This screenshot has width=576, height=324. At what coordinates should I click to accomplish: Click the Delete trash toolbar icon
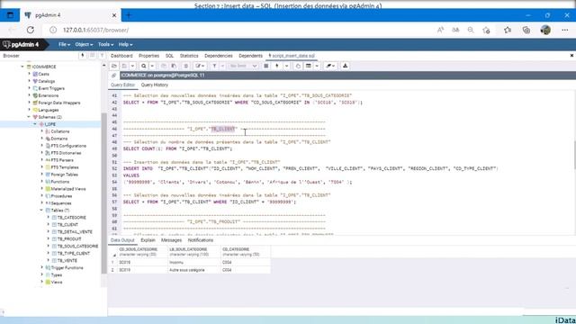(x=186, y=66)
